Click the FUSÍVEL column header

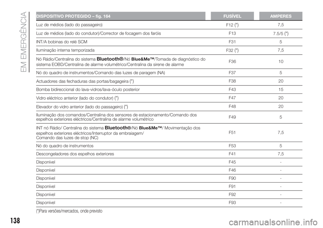(x=232, y=16)
